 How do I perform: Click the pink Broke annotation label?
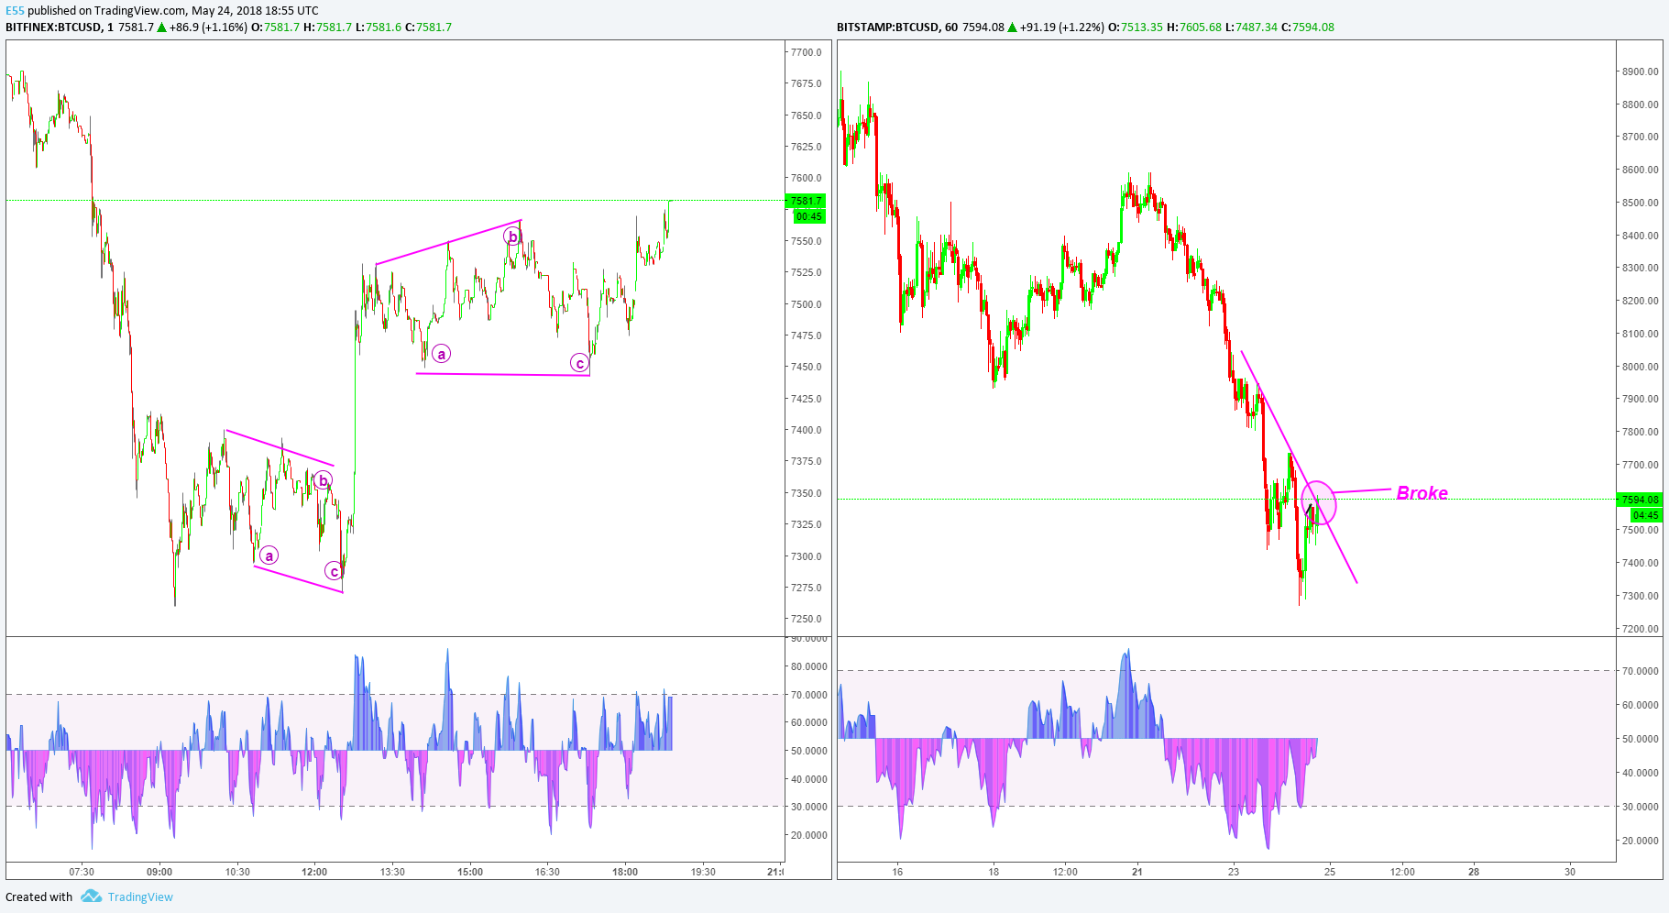1422,493
